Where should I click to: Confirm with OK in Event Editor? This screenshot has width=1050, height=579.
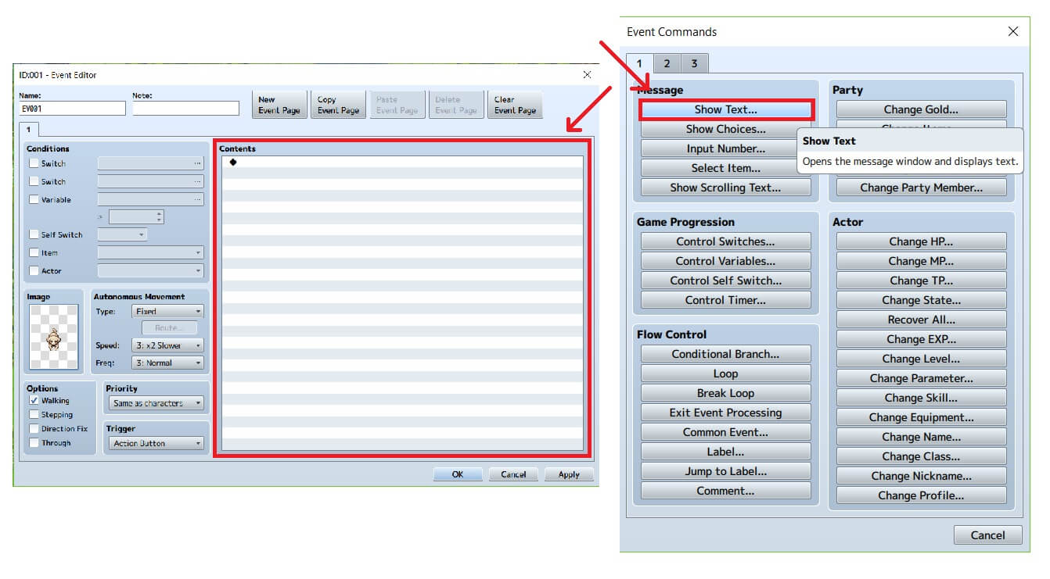click(458, 474)
